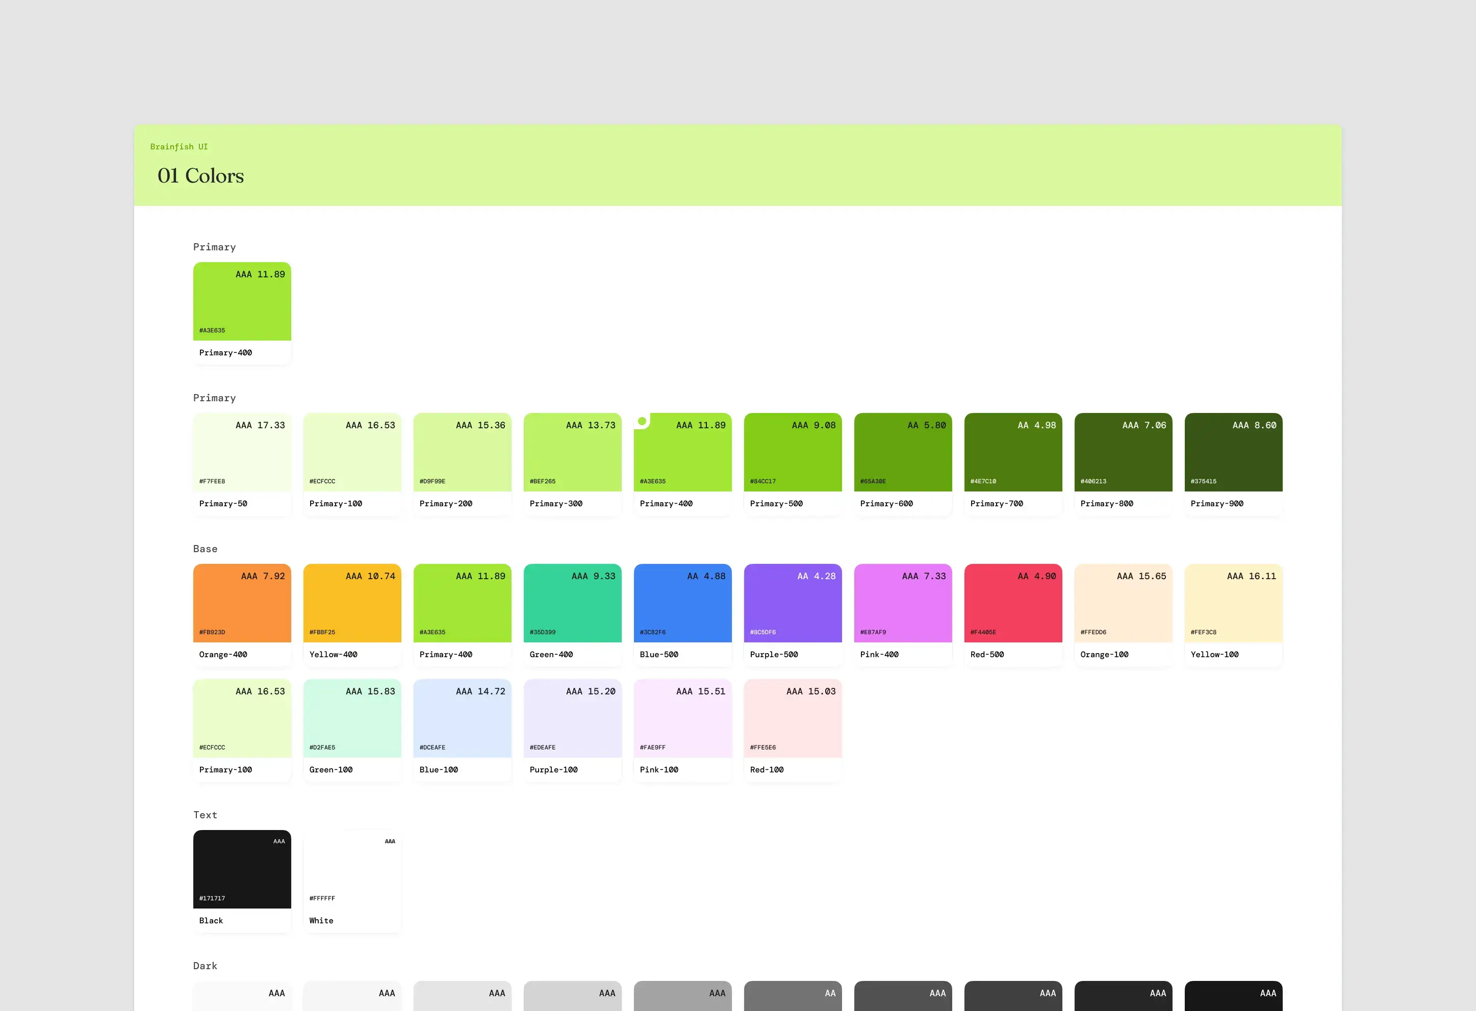Click the AAA 15.03 contrast rating
This screenshot has width=1476, height=1011.
[x=811, y=691]
